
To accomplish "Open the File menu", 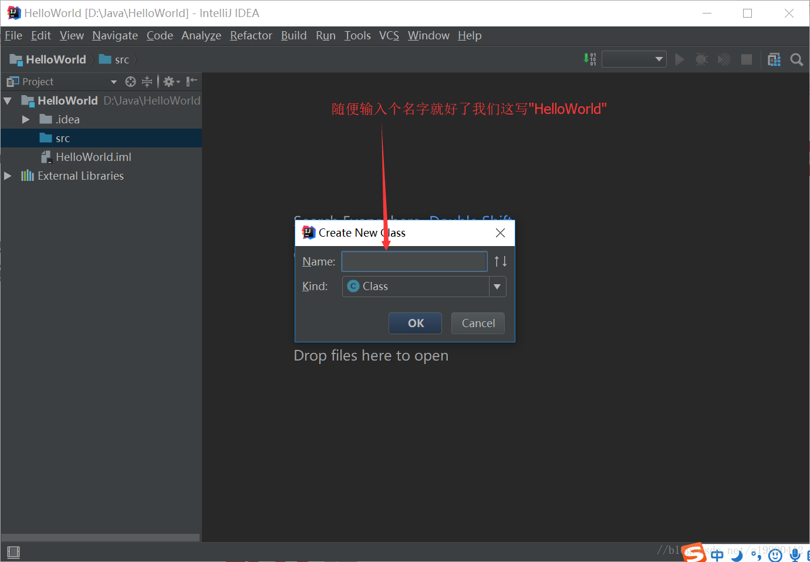I will point(14,36).
